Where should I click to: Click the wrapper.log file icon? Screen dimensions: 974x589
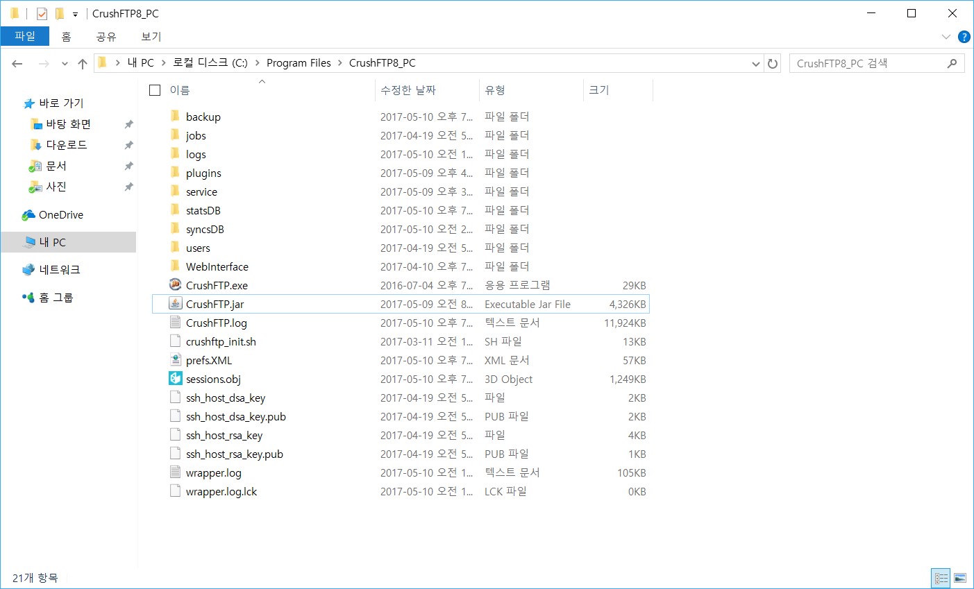[176, 472]
